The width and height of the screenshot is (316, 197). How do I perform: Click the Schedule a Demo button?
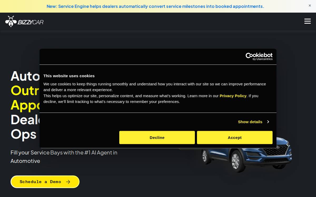pos(45,182)
